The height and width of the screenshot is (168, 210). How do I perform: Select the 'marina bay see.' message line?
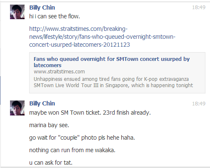click(x=49, y=125)
